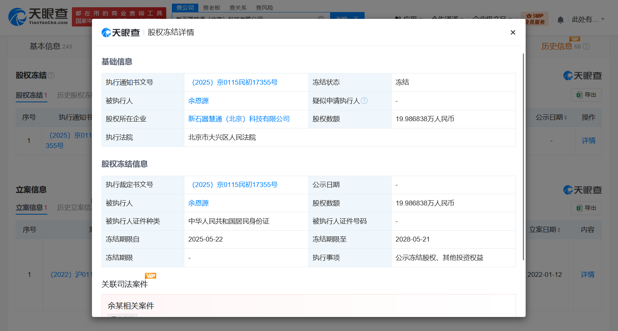Click the 天眼查 logo in dialog header
This screenshot has height=331, width=618.
coord(121,32)
